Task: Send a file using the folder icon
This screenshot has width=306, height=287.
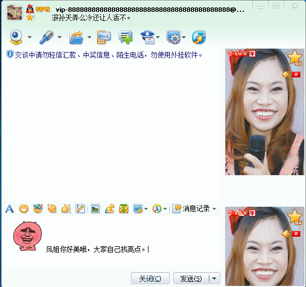Action: [x=76, y=37]
